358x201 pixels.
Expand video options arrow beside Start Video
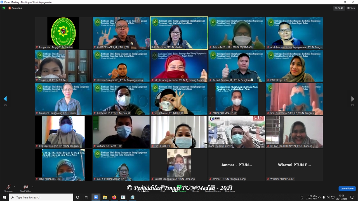(33, 187)
